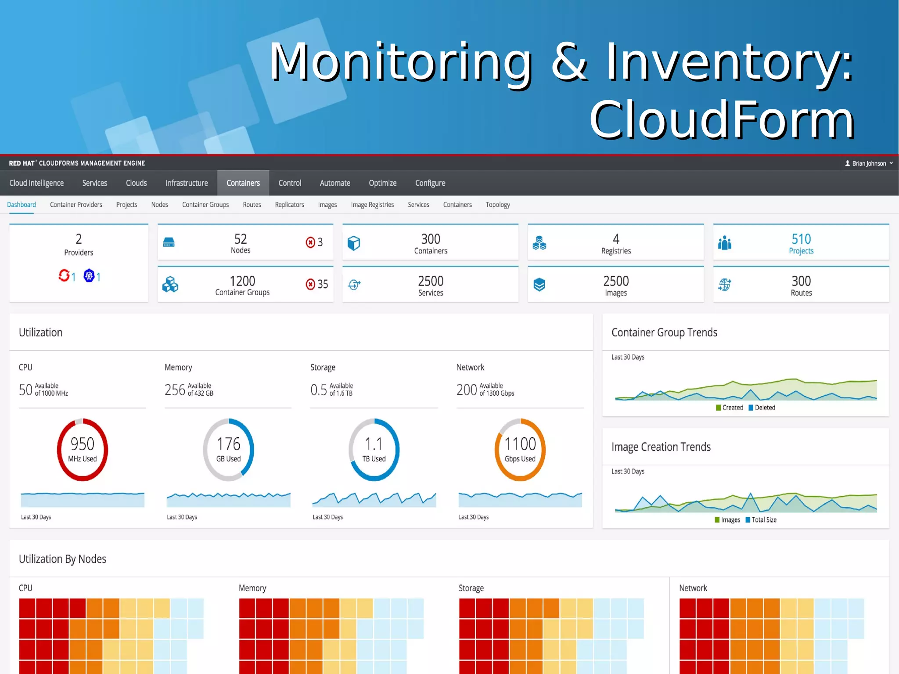Click the Storage 1.1 TB Used donut

click(374, 450)
